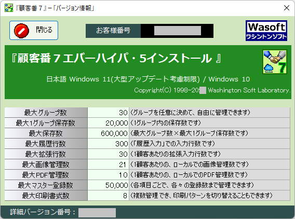Viewport: 295px width, 219px height.
Task: Click the Copyright Washington Soft Laboratory text
Action: tap(212, 90)
